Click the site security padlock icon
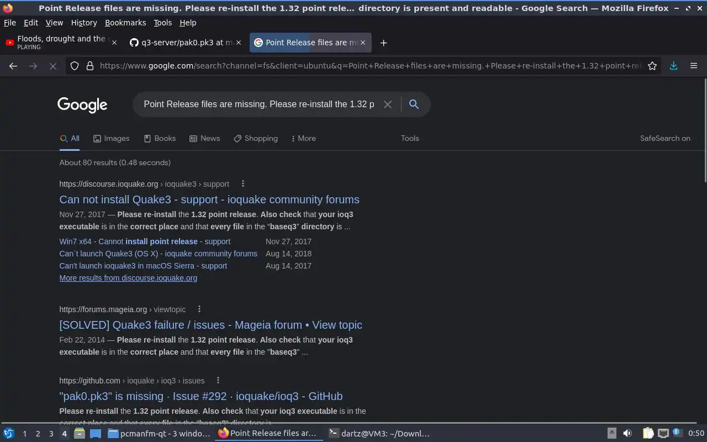707x442 pixels. point(90,66)
